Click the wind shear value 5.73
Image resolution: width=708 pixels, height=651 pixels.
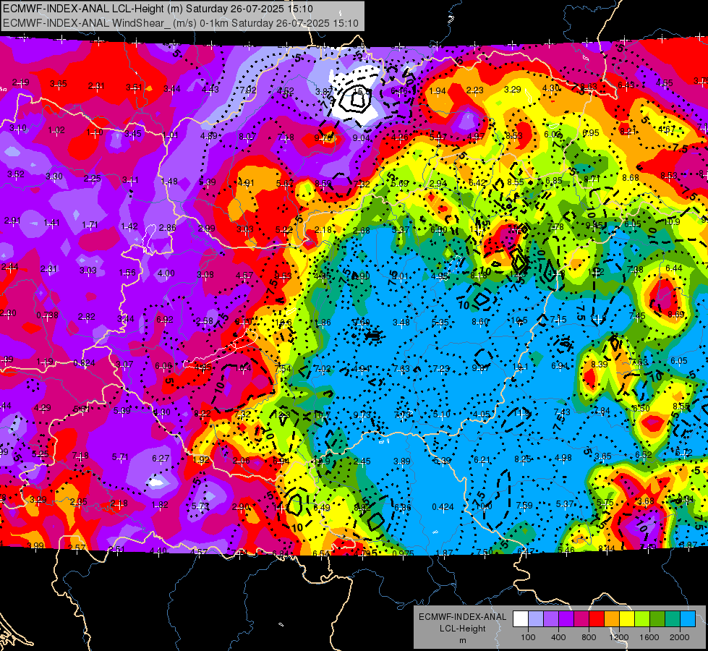click(200, 506)
